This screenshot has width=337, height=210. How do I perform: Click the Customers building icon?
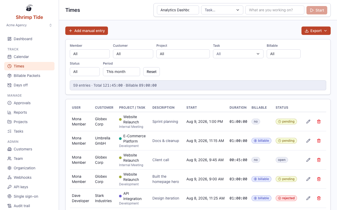click(x=9, y=149)
